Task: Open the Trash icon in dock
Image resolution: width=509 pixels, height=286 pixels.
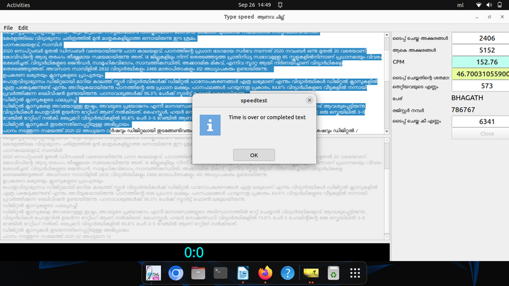Action: click(333, 273)
